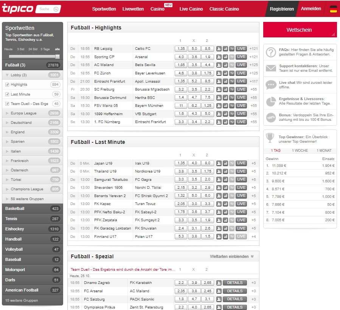Open the Eishockey sports category

click(33, 229)
